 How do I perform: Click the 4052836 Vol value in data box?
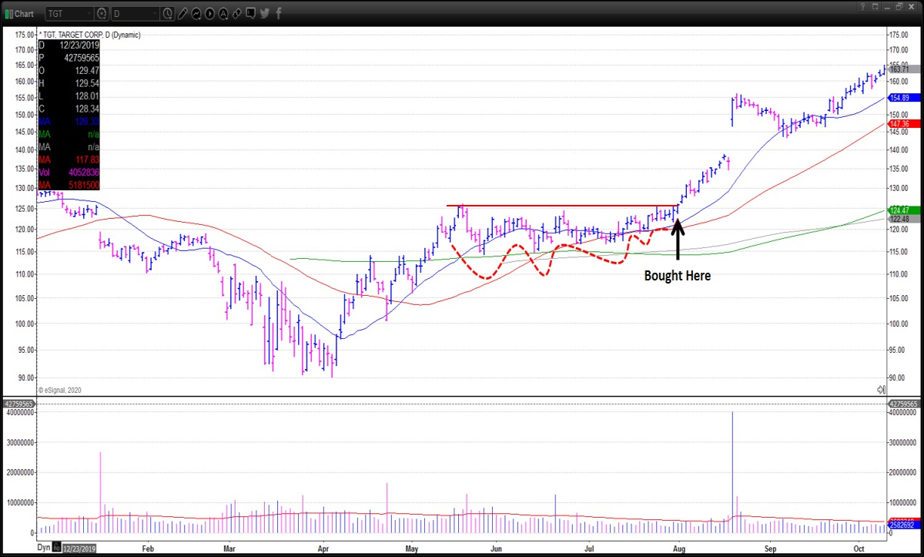(x=82, y=172)
